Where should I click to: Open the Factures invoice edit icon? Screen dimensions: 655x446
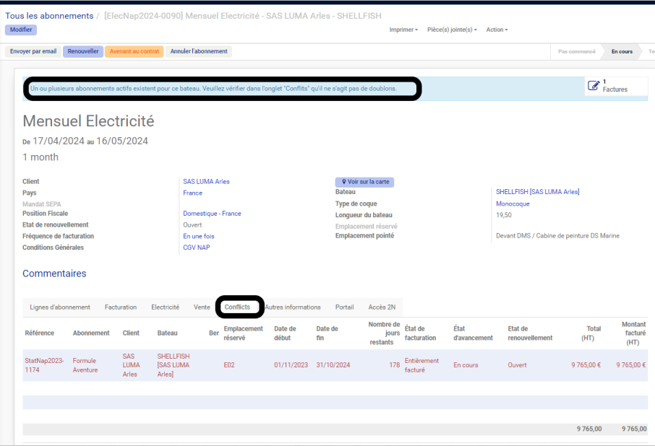[x=594, y=85]
